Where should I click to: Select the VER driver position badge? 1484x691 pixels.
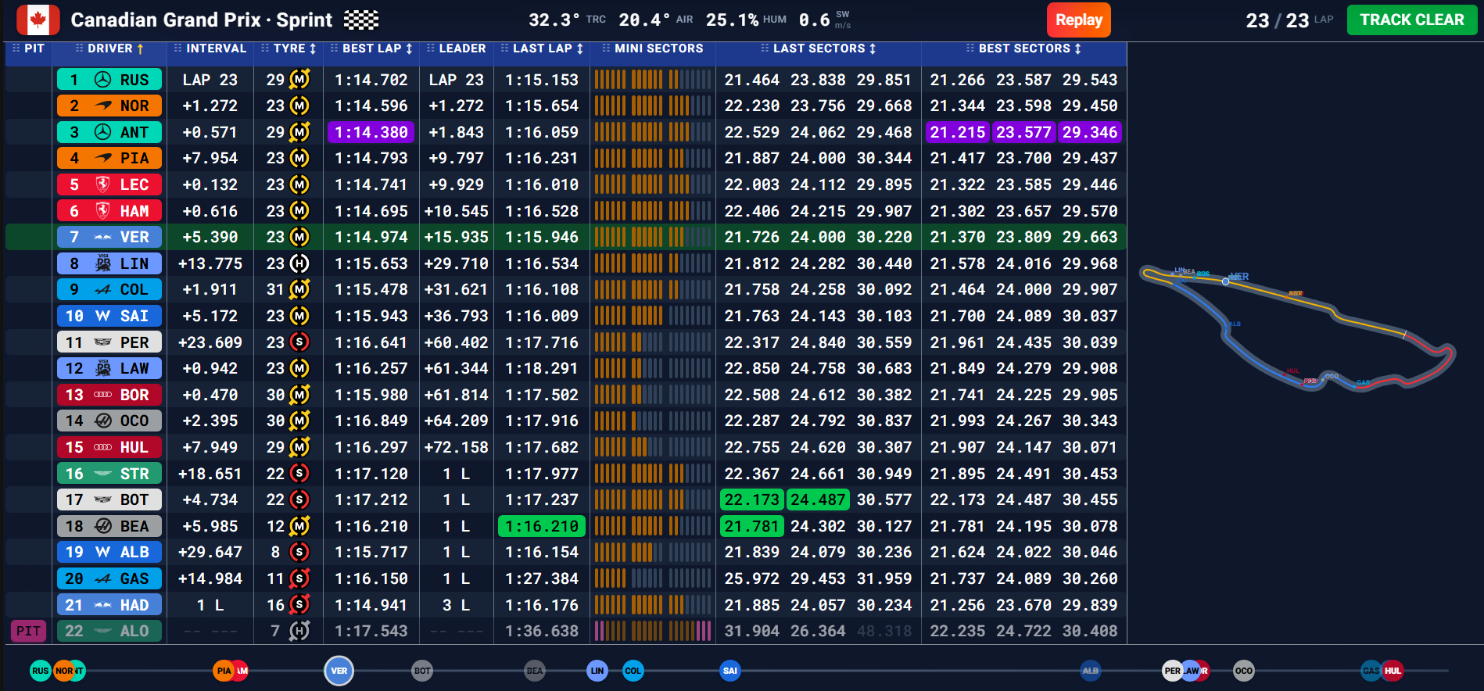(109, 237)
